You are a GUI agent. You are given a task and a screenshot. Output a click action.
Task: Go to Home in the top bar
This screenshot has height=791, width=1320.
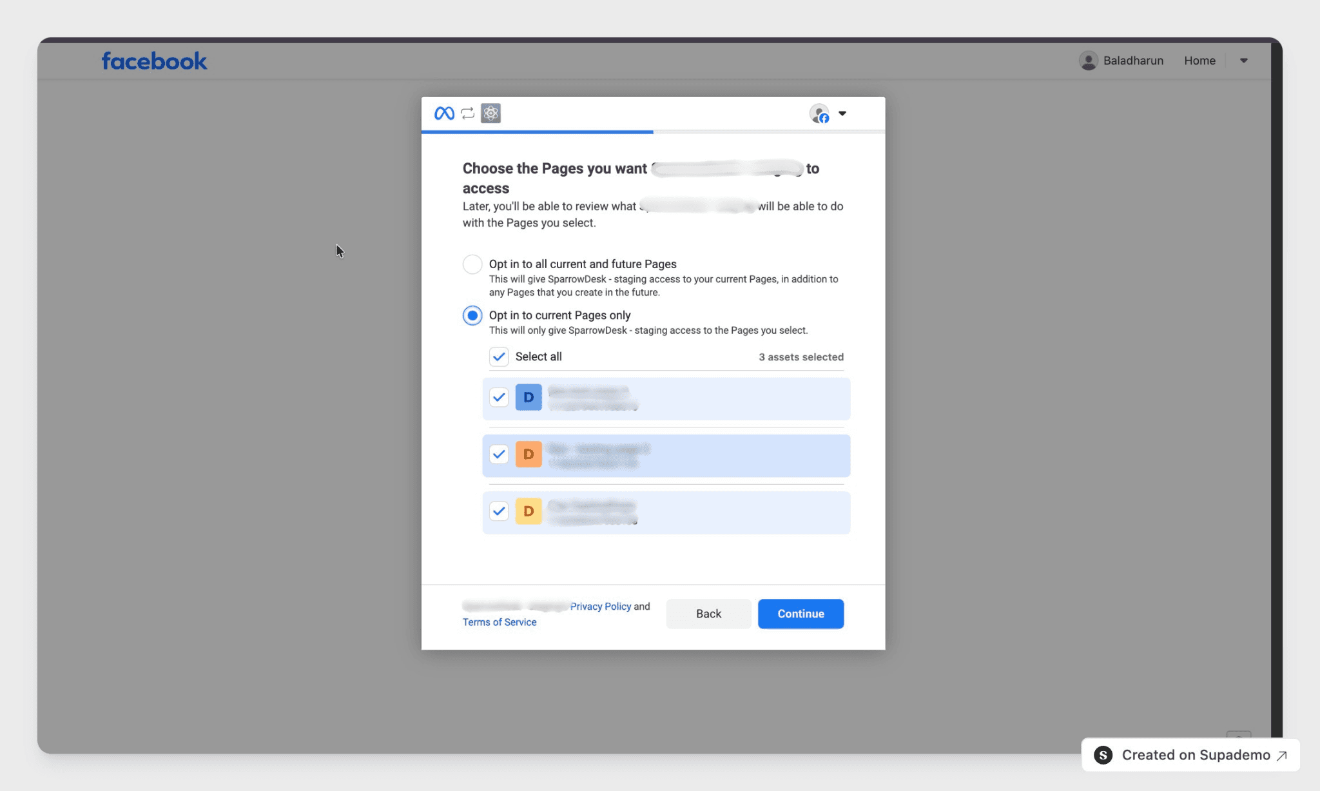[1199, 61]
